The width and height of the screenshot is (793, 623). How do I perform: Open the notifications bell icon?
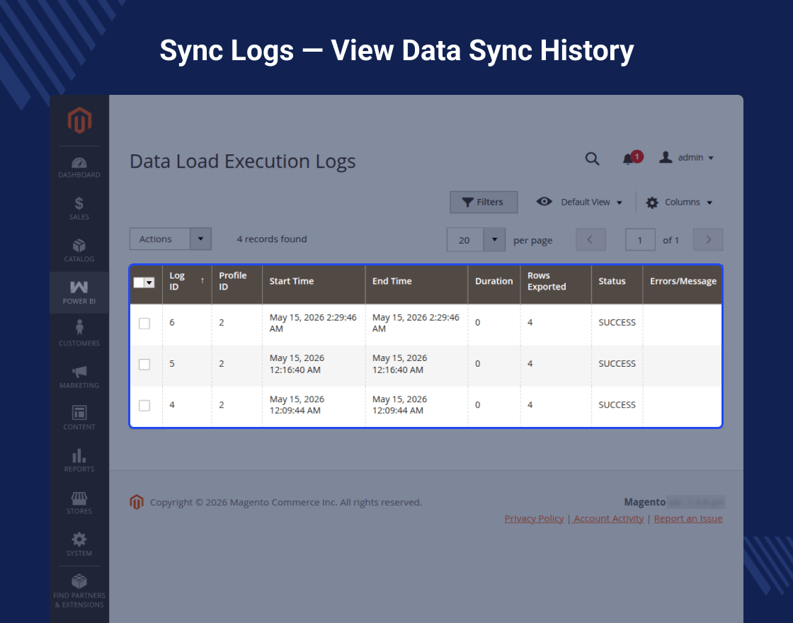coord(628,159)
